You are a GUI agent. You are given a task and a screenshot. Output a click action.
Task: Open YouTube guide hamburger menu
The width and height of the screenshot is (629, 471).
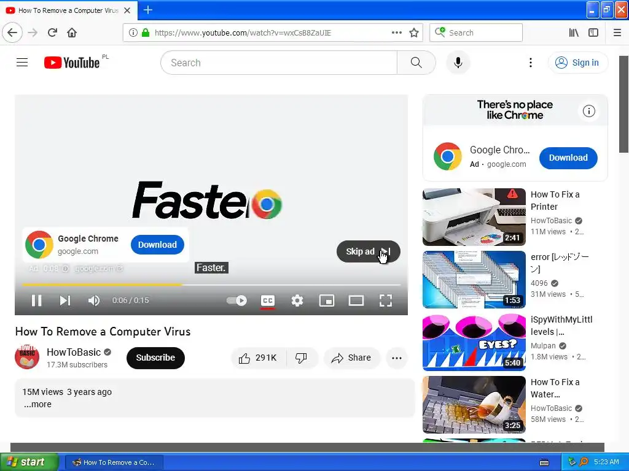click(22, 63)
